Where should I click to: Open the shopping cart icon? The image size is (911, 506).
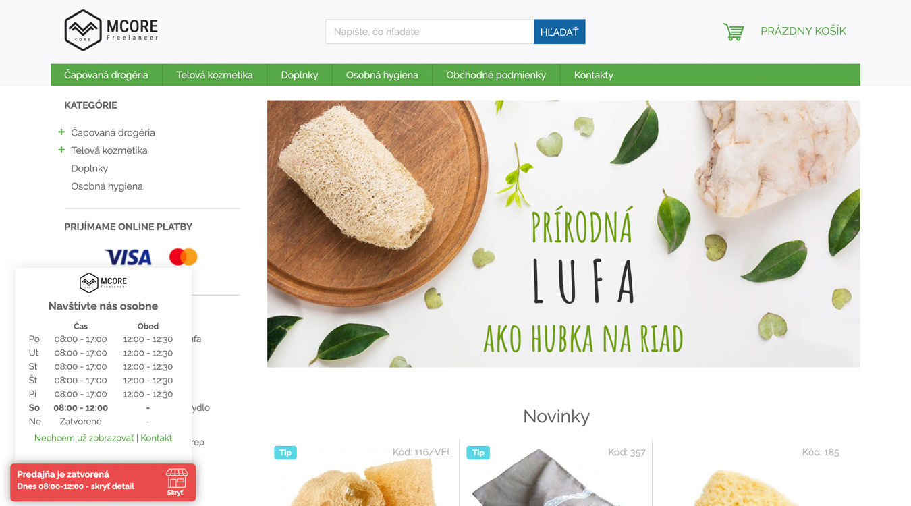click(x=734, y=32)
